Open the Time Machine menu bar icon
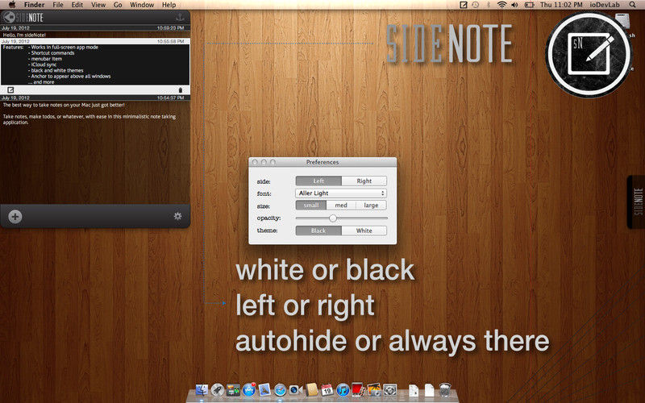 click(x=475, y=5)
